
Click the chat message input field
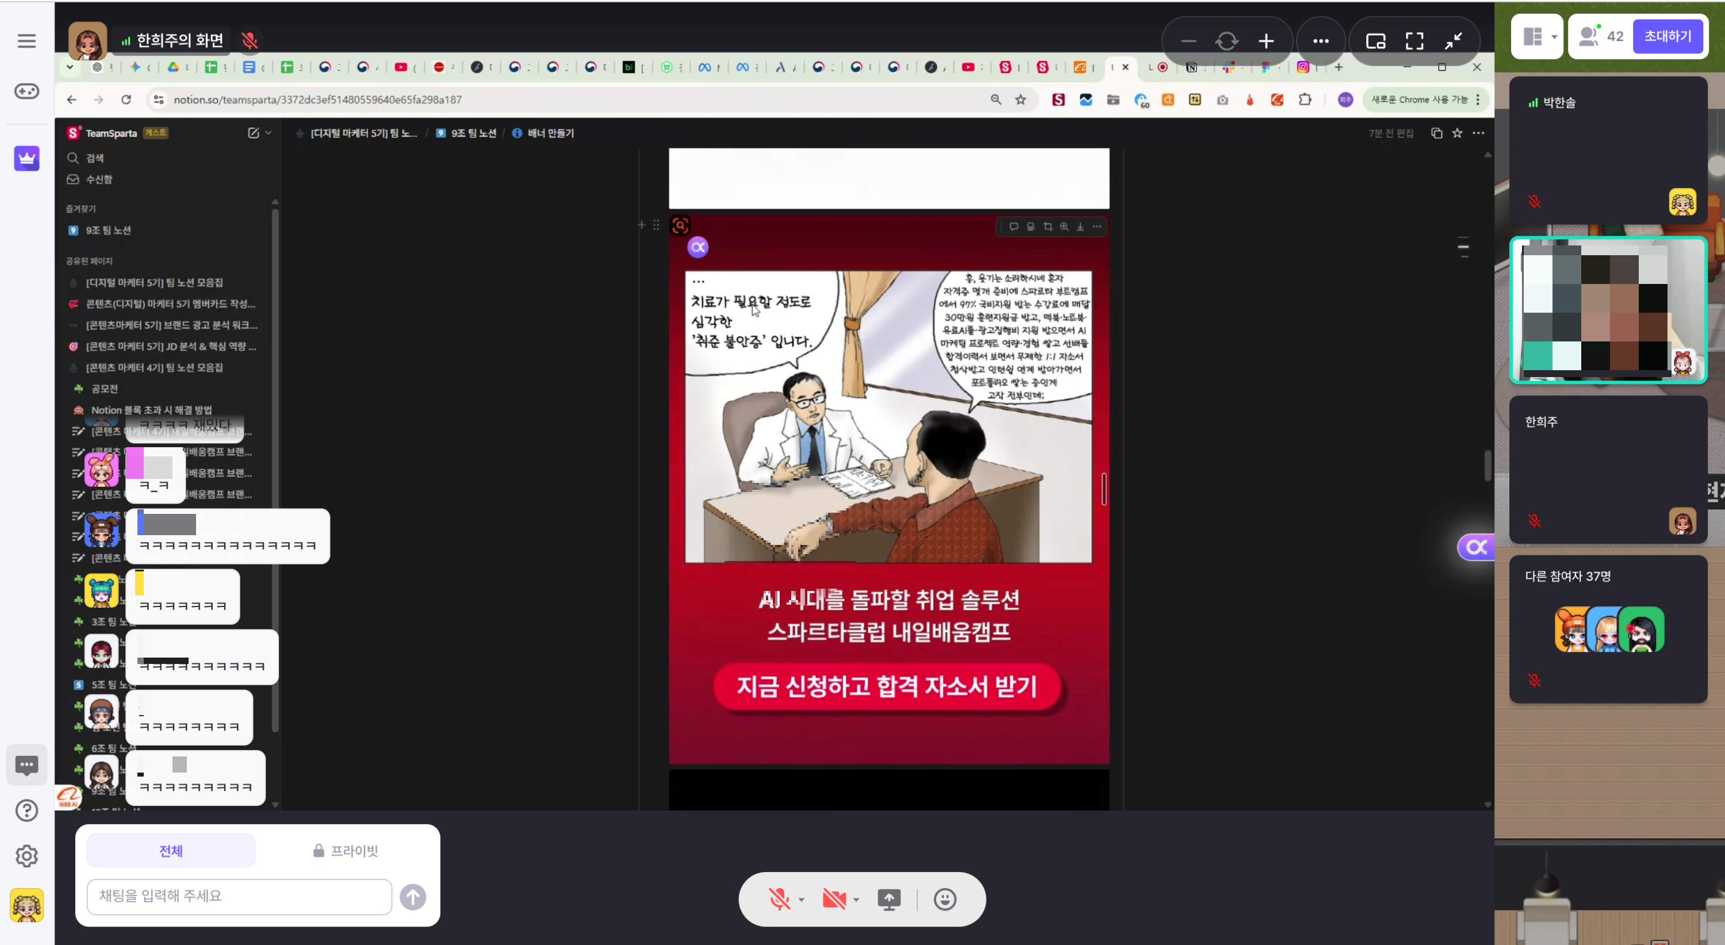click(x=239, y=896)
